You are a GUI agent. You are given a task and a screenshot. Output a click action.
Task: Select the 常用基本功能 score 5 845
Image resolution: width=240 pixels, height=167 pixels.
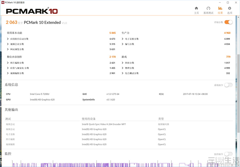point(113,33)
